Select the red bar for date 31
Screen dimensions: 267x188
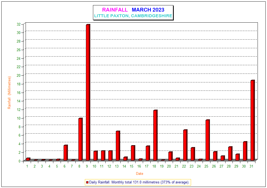click(253, 120)
